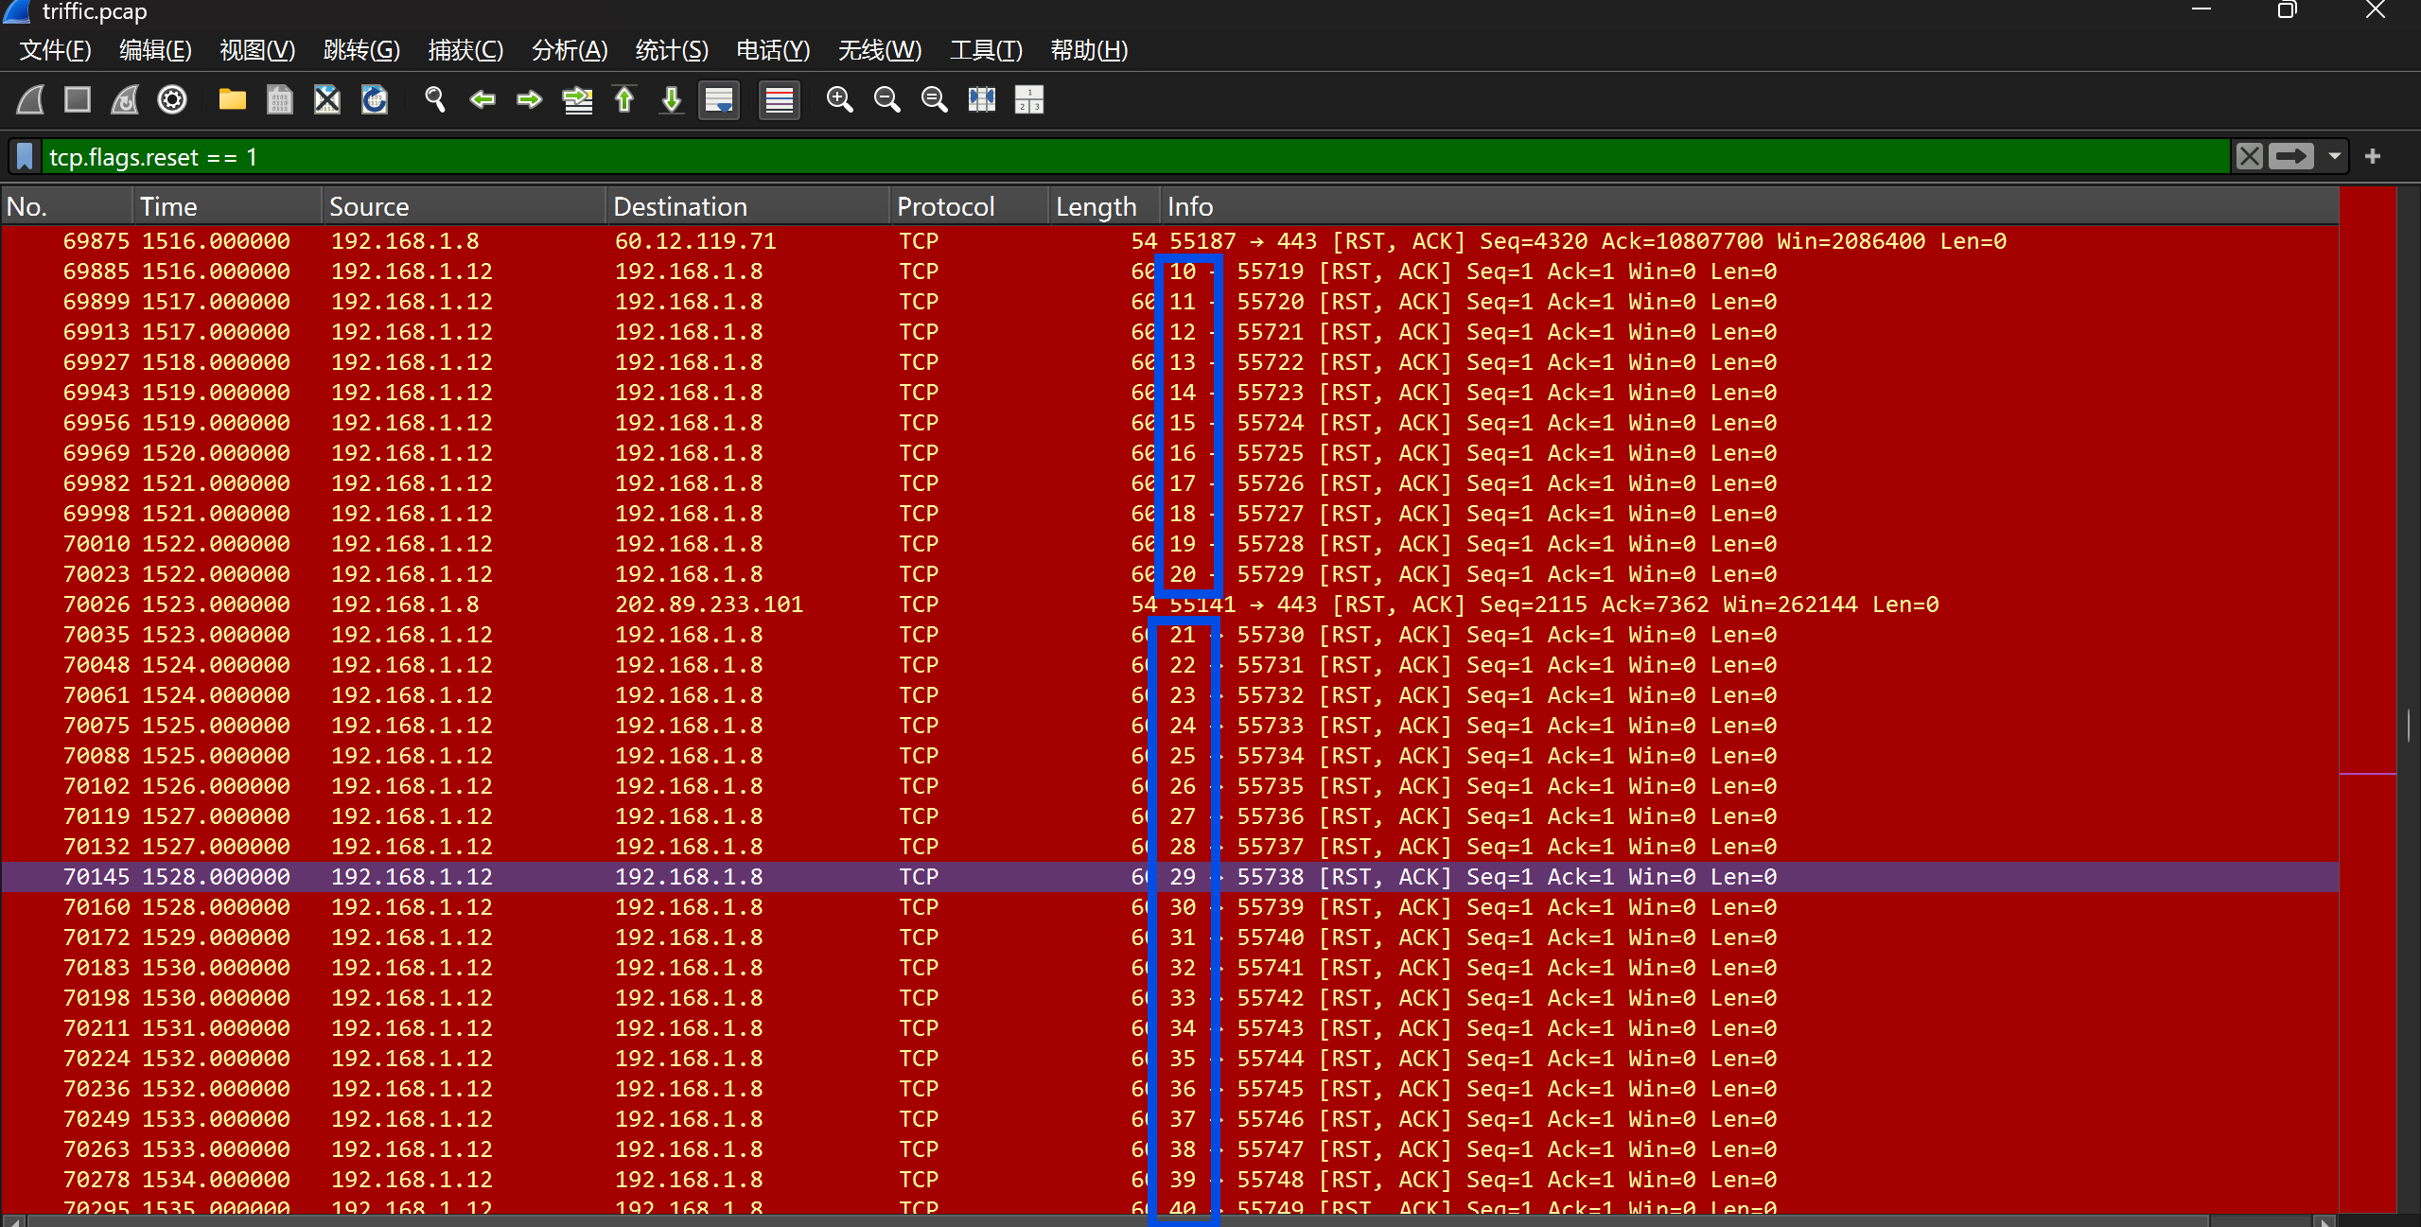
Task: Find a packet with the magnifier icon
Action: [435, 99]
